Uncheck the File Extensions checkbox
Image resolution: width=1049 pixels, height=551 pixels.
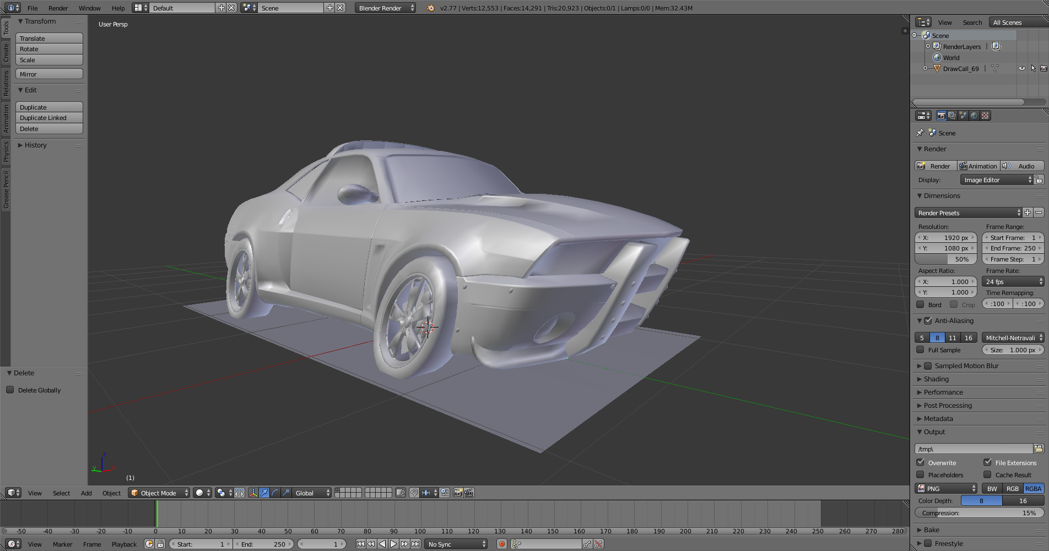987,462
